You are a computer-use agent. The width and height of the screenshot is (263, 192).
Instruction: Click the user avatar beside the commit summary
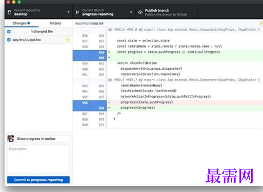click(x=11, y=139)
